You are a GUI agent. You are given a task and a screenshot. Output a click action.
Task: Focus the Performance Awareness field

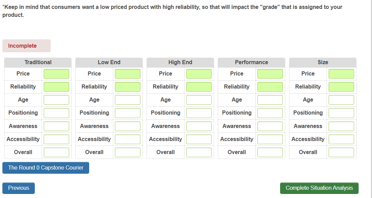click(x=270, y=126)
